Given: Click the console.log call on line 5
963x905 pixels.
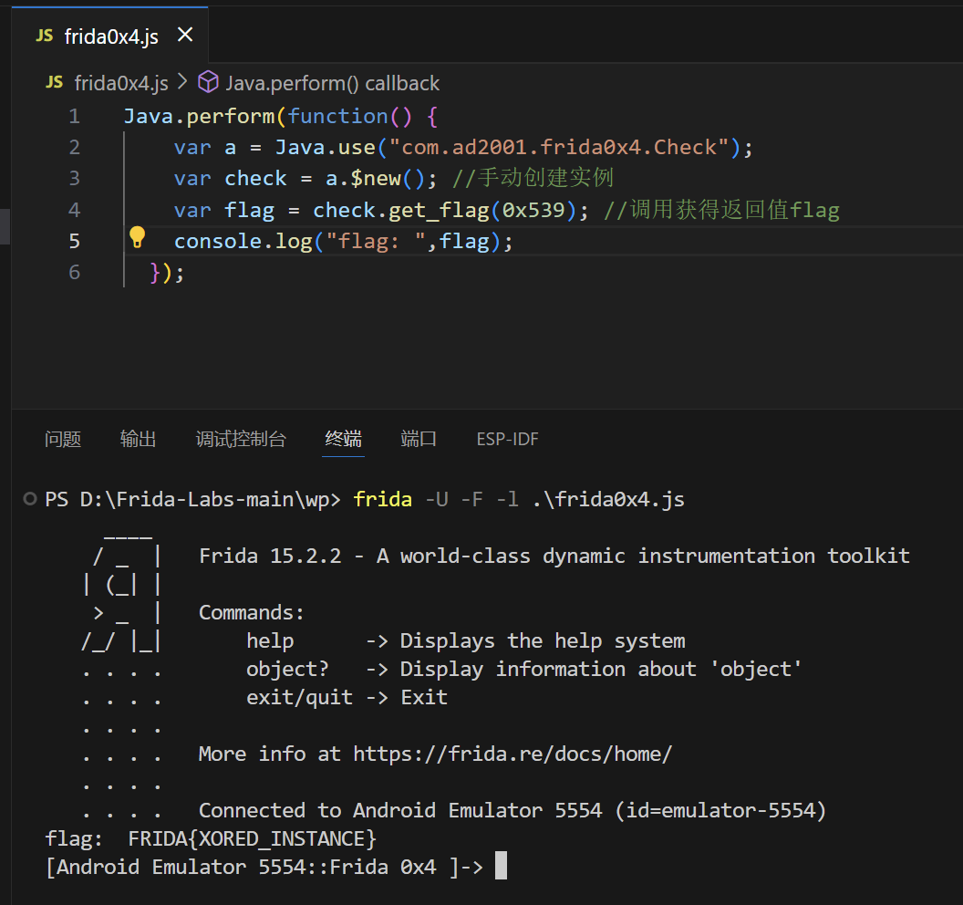Looking at the screenshot, I should pos(243,242).
